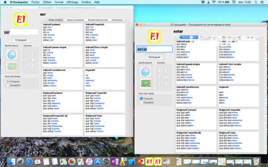The height and width of the screenshot is (167, 268).
Task: Insert the í accent in ser window
Action: click(33, 60)
